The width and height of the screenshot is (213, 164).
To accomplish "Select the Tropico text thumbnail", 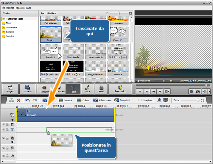I will 50,35.
